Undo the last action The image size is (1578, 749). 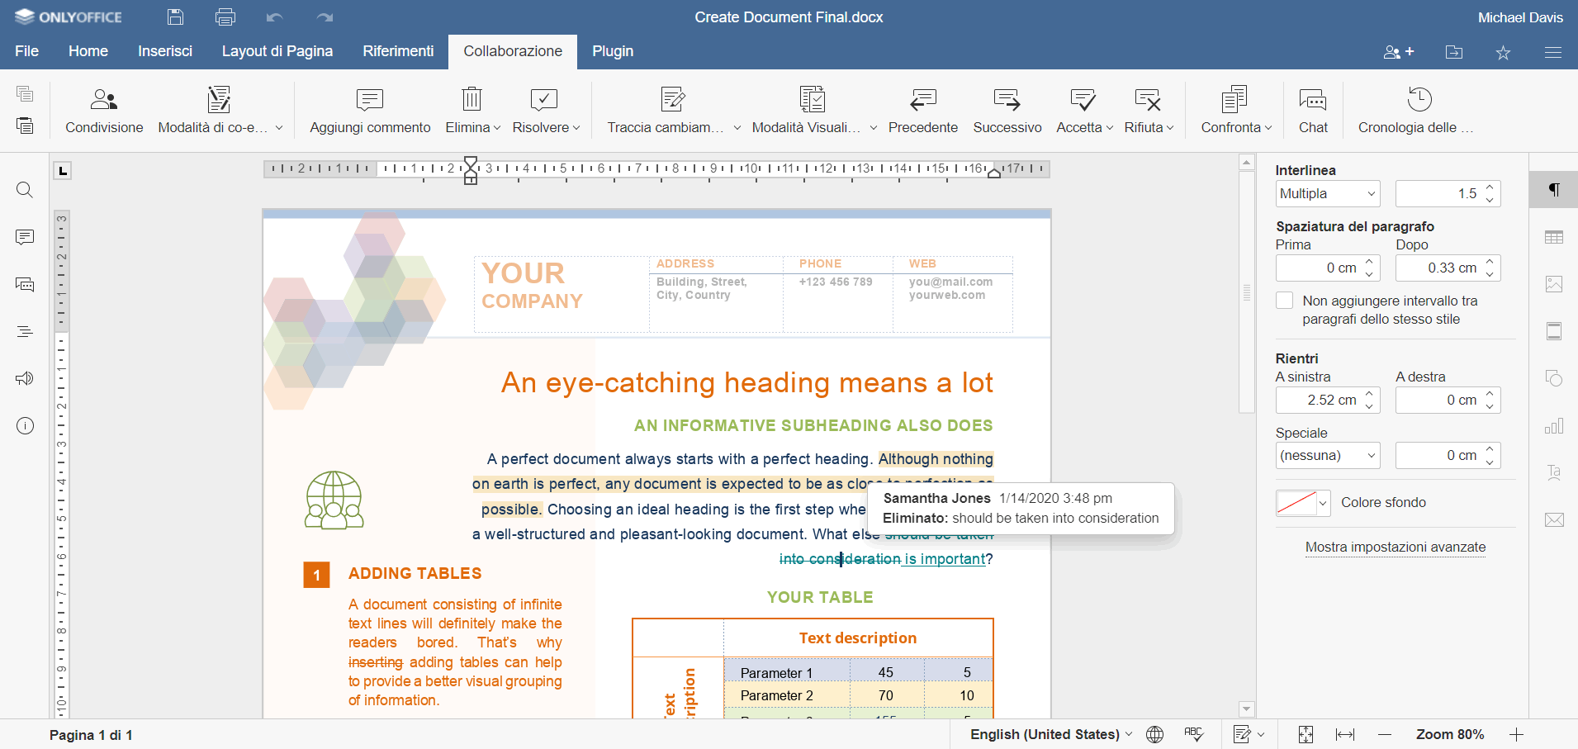(x=275, y=17)
